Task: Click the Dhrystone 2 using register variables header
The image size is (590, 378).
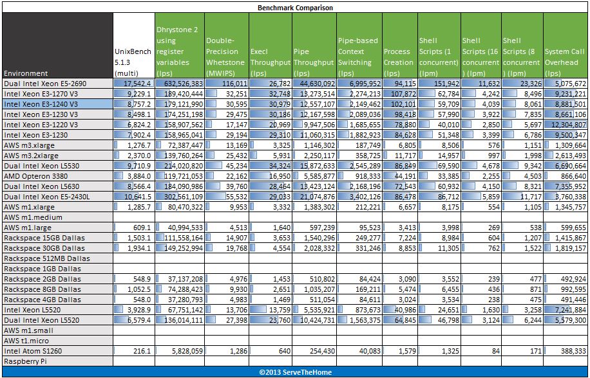Action: (180, 46)
